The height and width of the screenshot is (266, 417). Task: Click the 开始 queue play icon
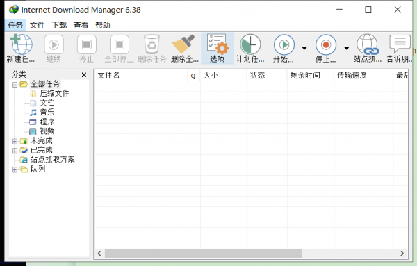click(x=284, y=44)
